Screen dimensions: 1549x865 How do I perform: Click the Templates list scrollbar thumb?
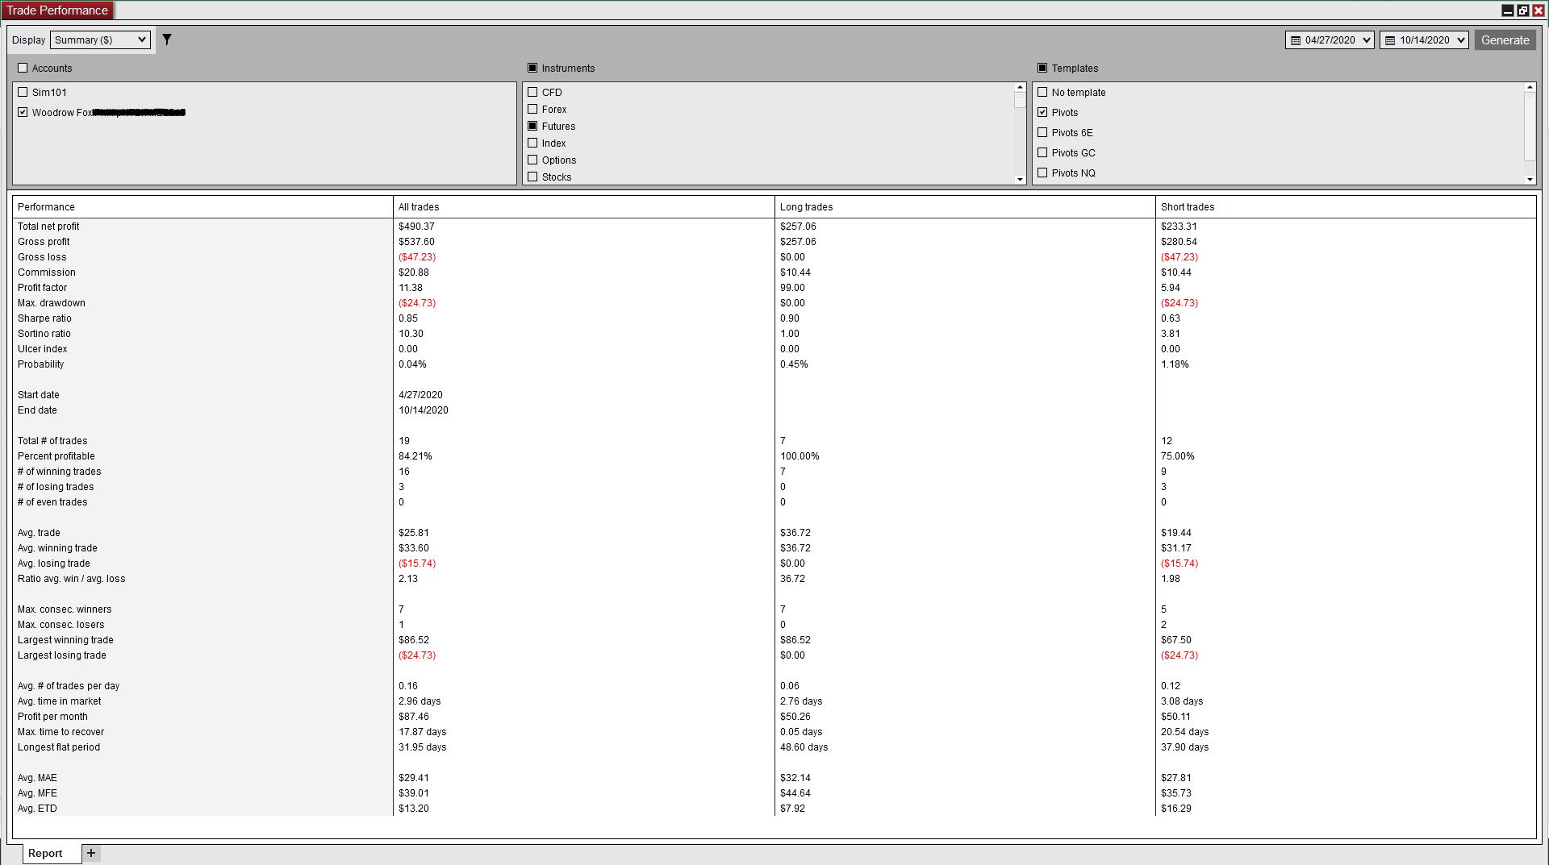tap(1530, 127)
